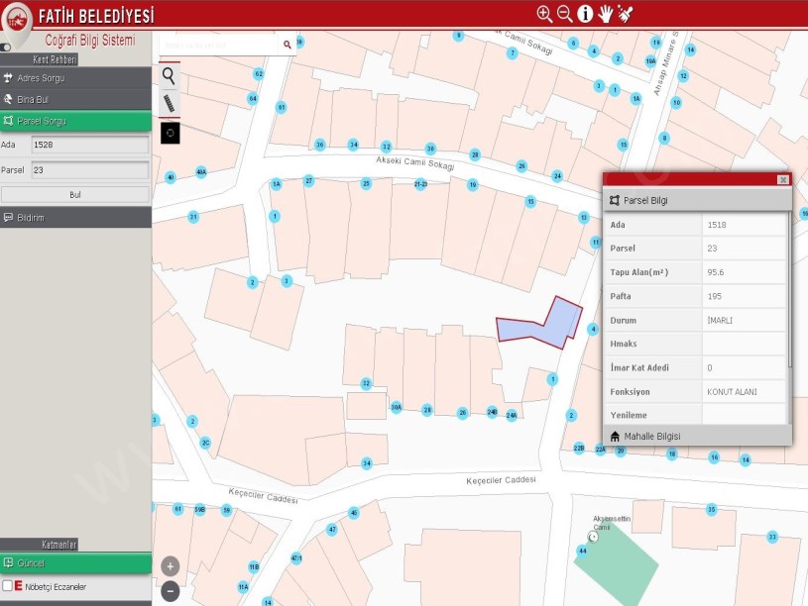
Task: Click the zoom out magnifier in header
Action: [x=564, y=13]
